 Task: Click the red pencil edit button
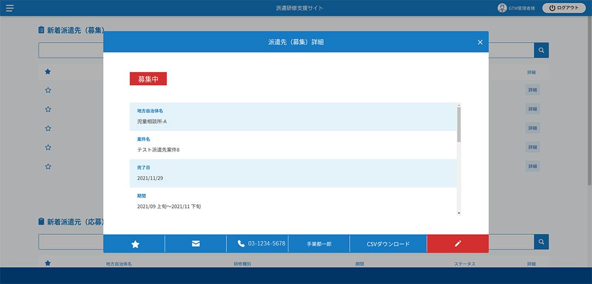(x=458, y=244)
